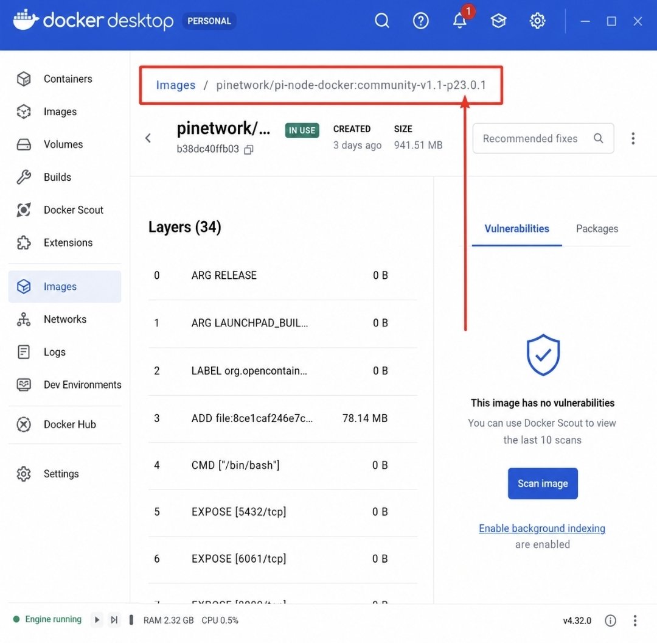Select the highlighted Images sidebar item
The height and width of the screenshot is (643, 657).
point(65,286)
